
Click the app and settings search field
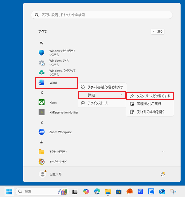(102, 15)
